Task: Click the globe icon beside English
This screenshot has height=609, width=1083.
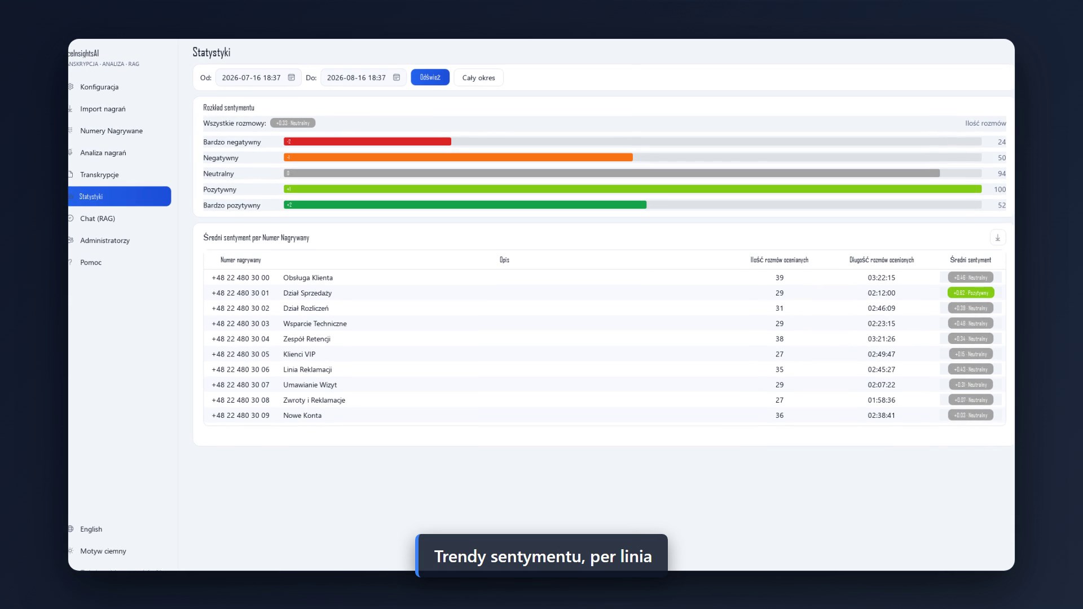Action: click(71, 529)
